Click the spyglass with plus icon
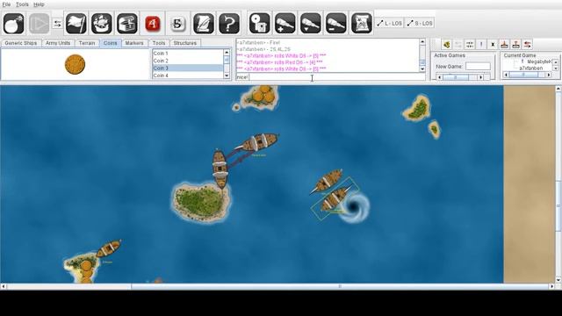The height and width of the screenshot is (316, 562). pos(285,24)
